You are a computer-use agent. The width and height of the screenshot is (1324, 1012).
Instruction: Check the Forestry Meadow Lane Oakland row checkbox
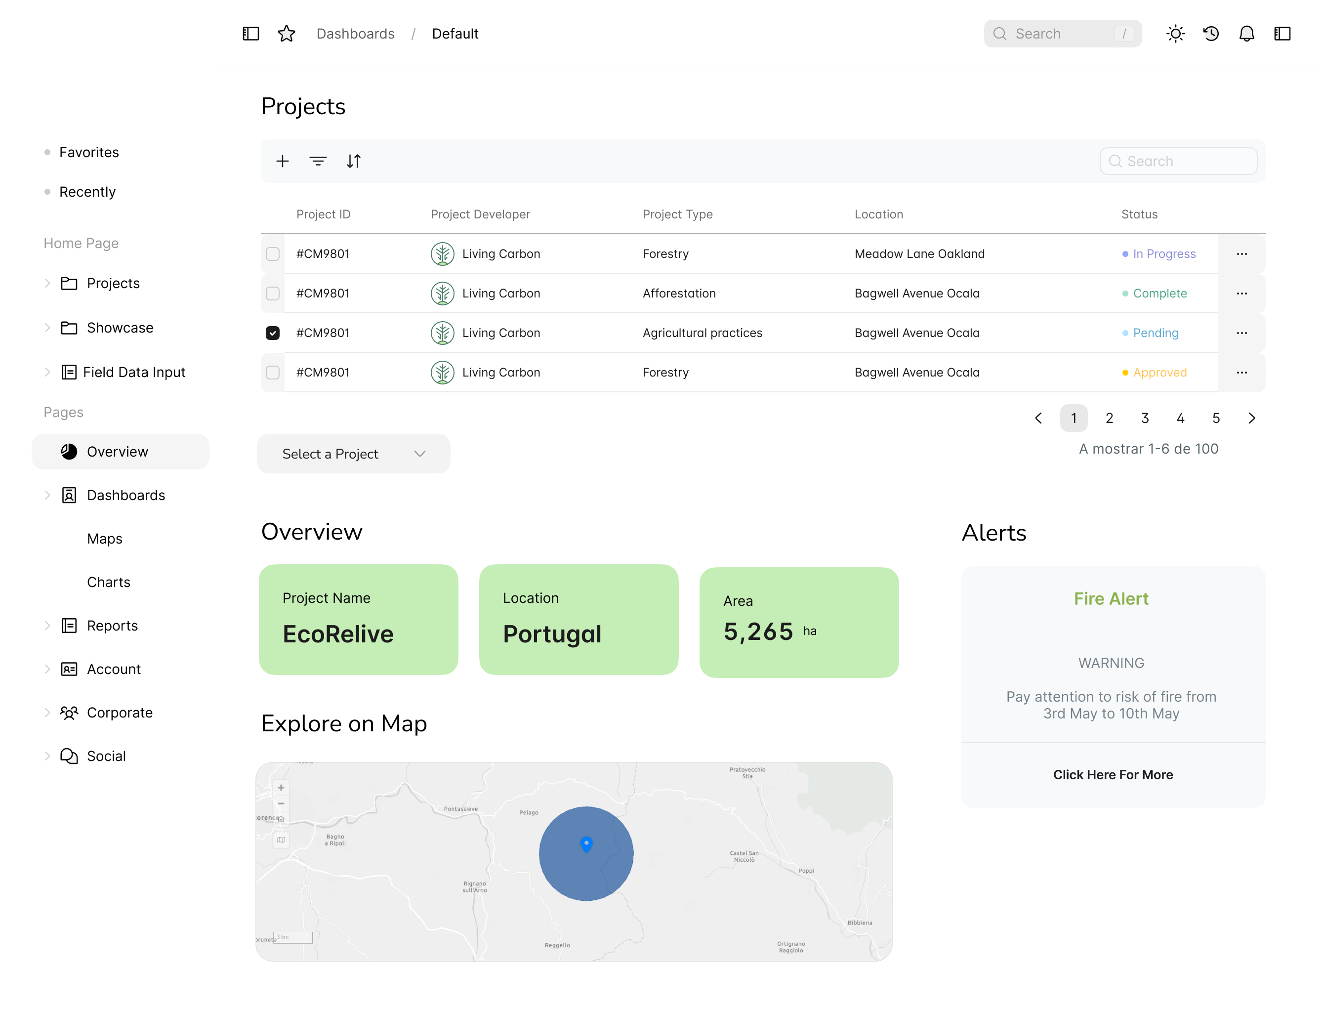click(x=273, y=254)
